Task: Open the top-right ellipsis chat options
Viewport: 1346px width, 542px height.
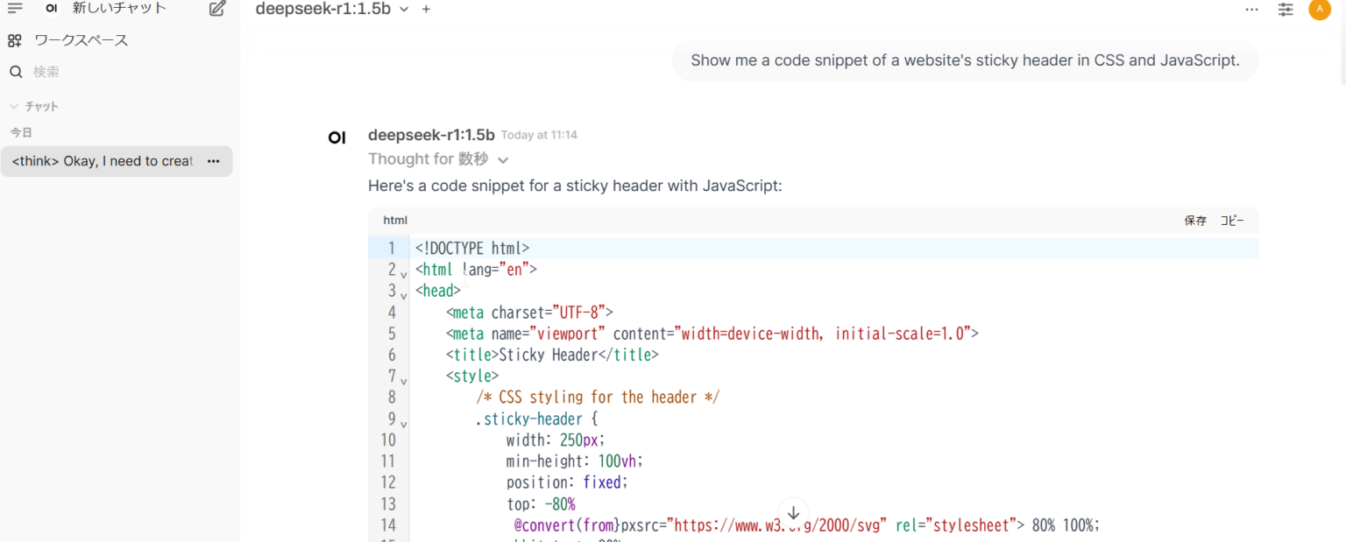Action: pos(1252,10)
